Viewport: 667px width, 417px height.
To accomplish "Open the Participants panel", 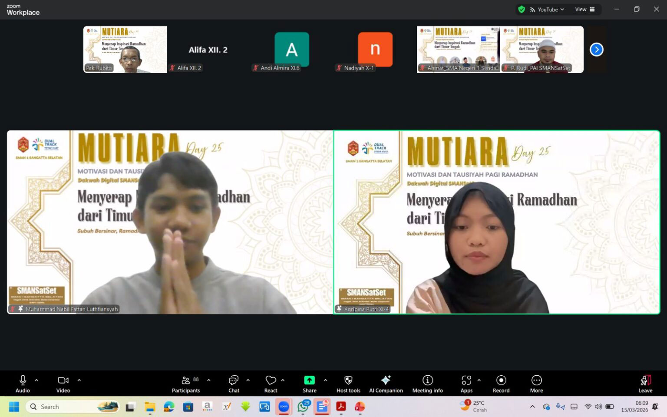I will 185,384.
